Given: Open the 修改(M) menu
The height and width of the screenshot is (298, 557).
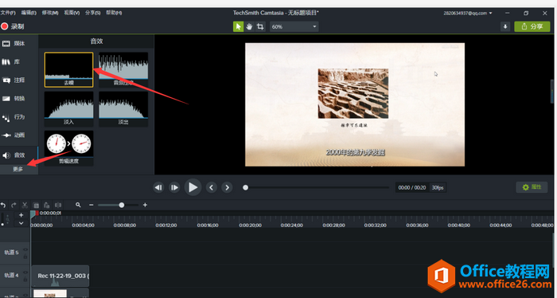Looking at the screenshot, I should pyautogui.click(x=49, y=13).
